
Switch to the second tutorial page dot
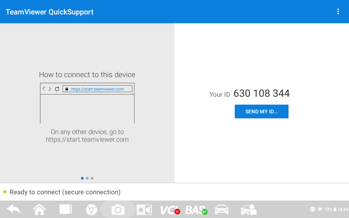(87, 178)
